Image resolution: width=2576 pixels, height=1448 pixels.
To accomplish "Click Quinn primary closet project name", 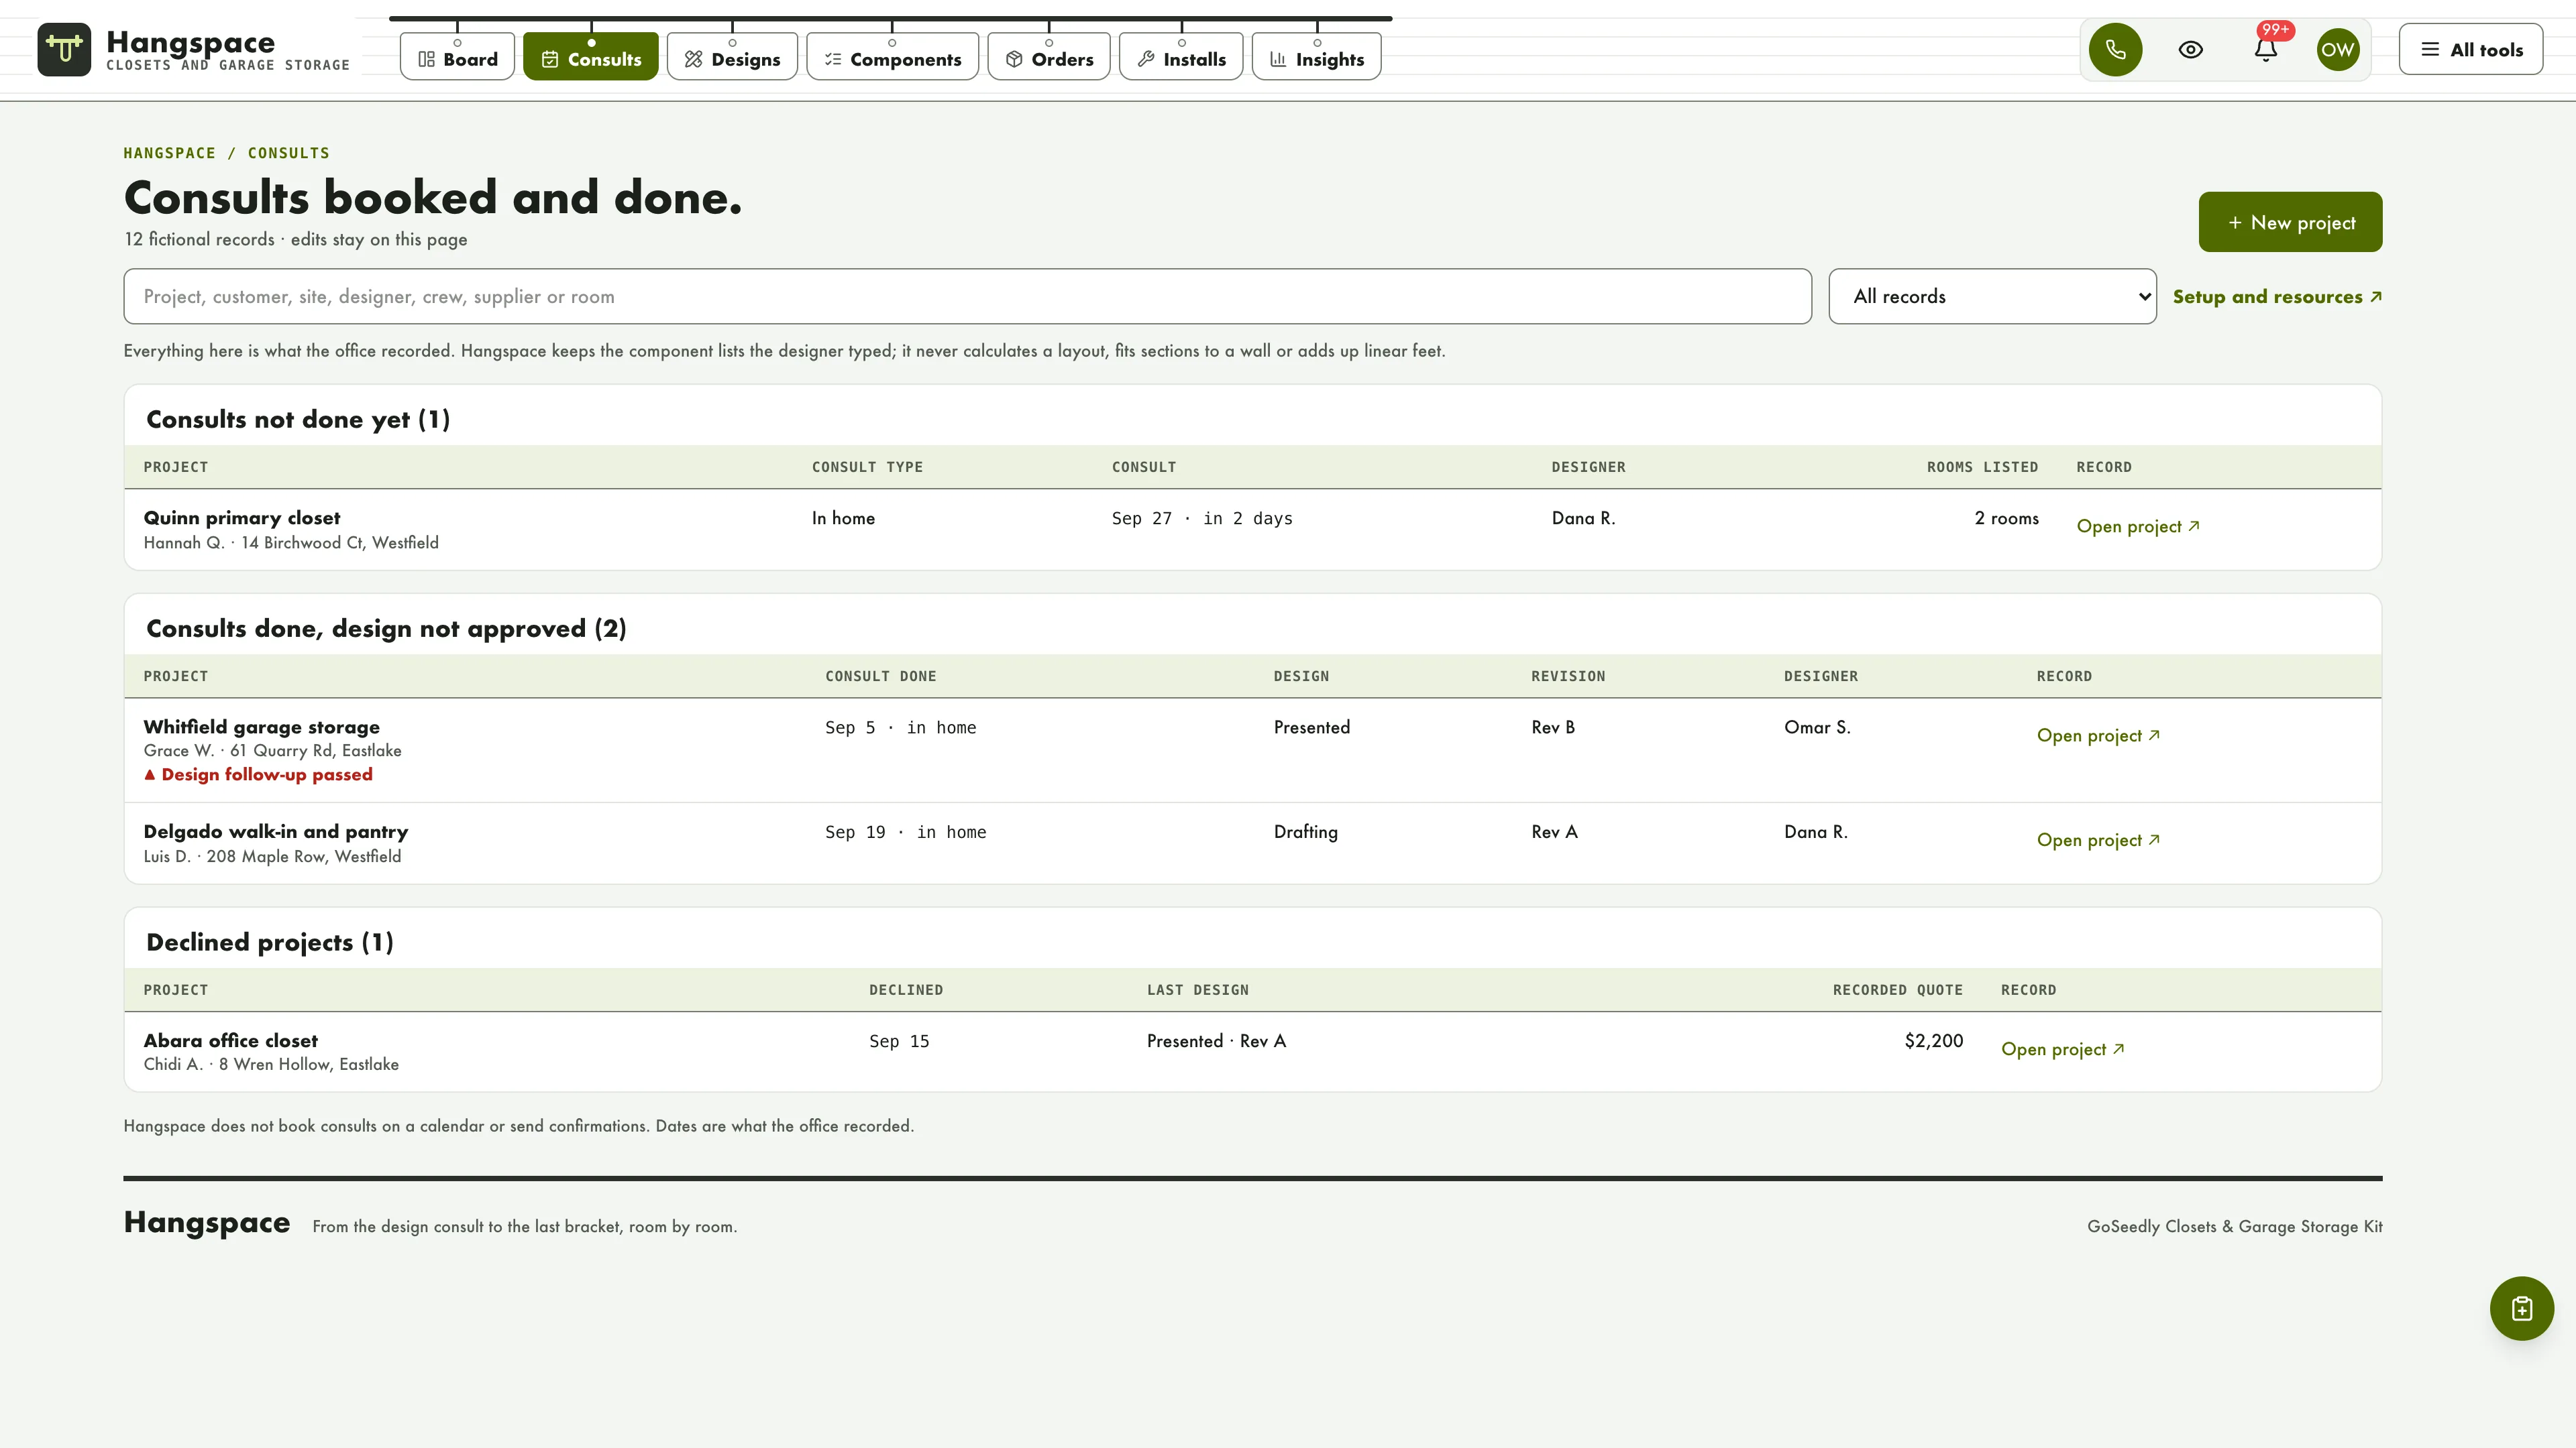I will (242, 518).
